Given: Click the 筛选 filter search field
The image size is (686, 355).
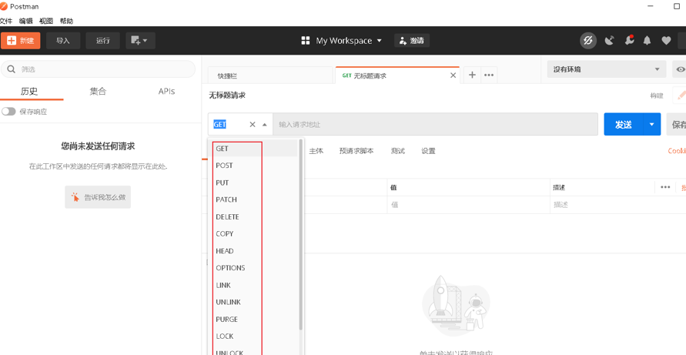Looking at the screenshot, I should pos(98,69).
